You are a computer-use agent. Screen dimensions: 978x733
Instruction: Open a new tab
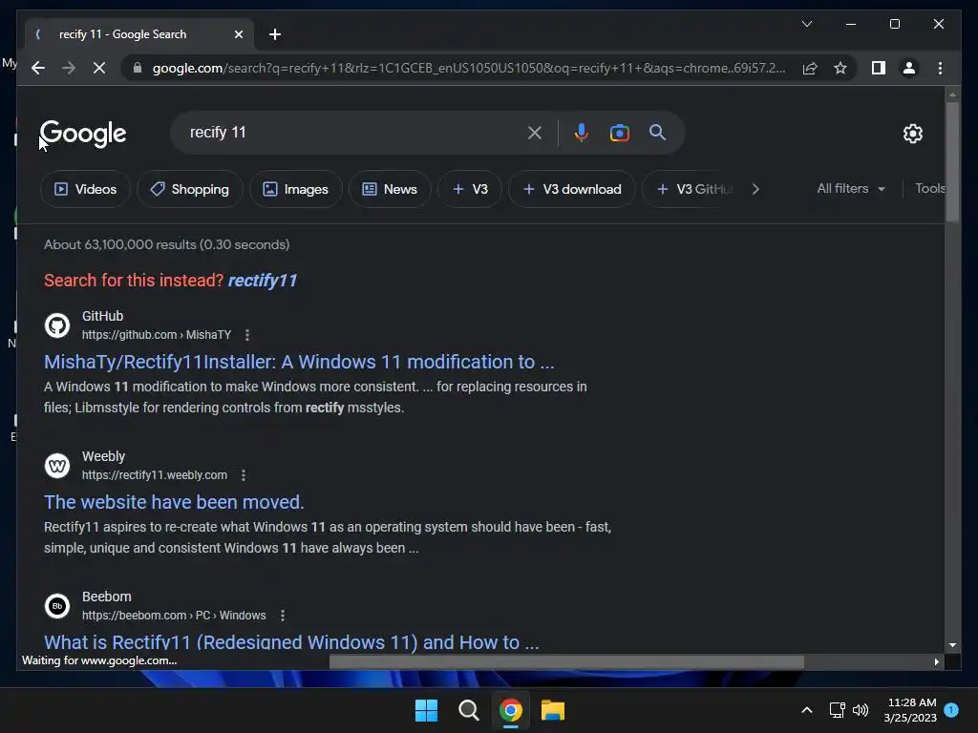[x=274, y=34]
